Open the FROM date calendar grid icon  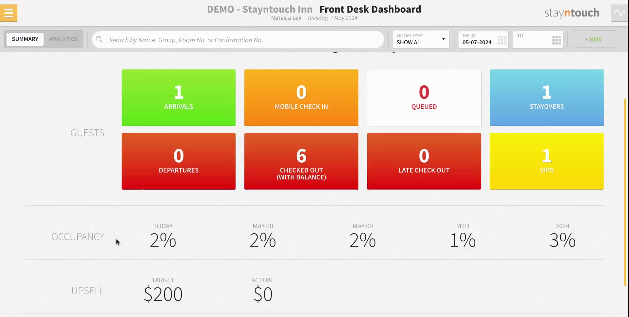[x=502, y=40]
